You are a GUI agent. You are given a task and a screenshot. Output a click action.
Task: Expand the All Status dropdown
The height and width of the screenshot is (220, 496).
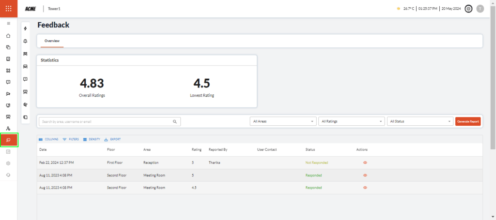(x=419, y=122)
